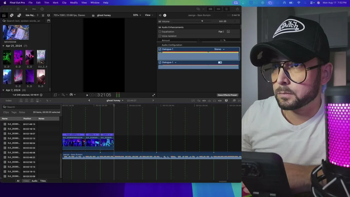Uncheck the Dialogue-1 Stereo component checkbox
The image size is (350, 197).
tap(160, 49)
